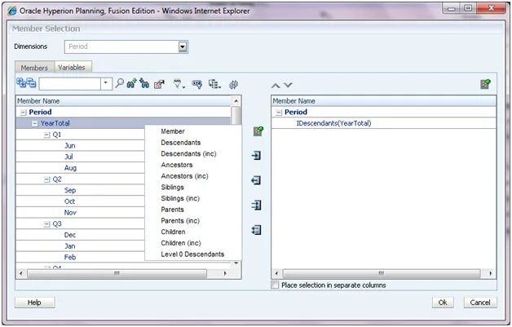Click the advanced search icon with arrow
Image resolution: width=512 pixels, height=327 pixels.
(x=159, y=84)
